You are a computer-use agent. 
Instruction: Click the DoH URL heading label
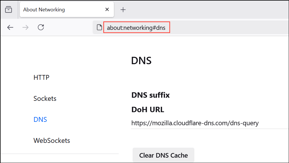[148, 109]
